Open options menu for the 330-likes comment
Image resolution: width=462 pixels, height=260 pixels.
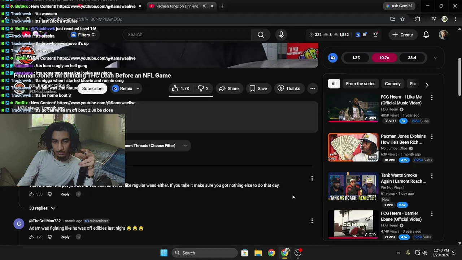[x=312, y=178]
